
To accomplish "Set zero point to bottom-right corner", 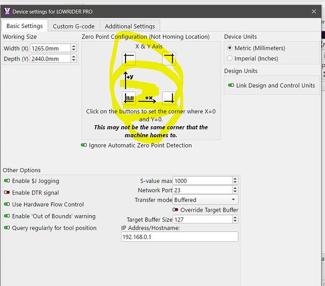I will (169, 98).
